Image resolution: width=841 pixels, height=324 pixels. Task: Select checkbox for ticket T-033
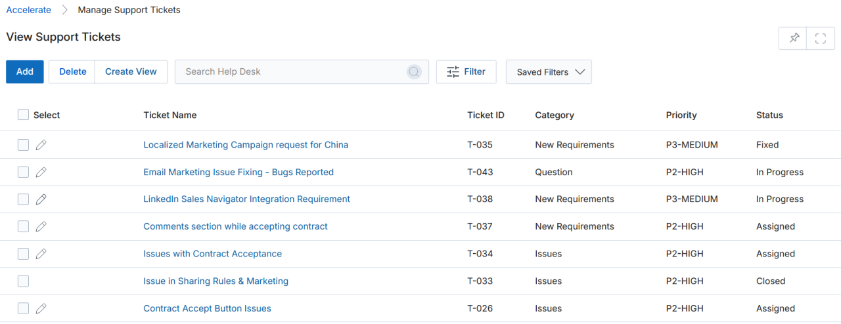point(23,281)
